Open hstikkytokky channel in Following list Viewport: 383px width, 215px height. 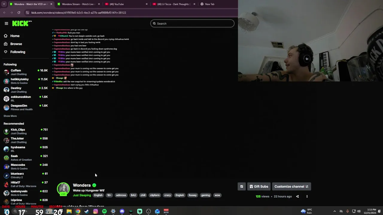coord(25,81)
